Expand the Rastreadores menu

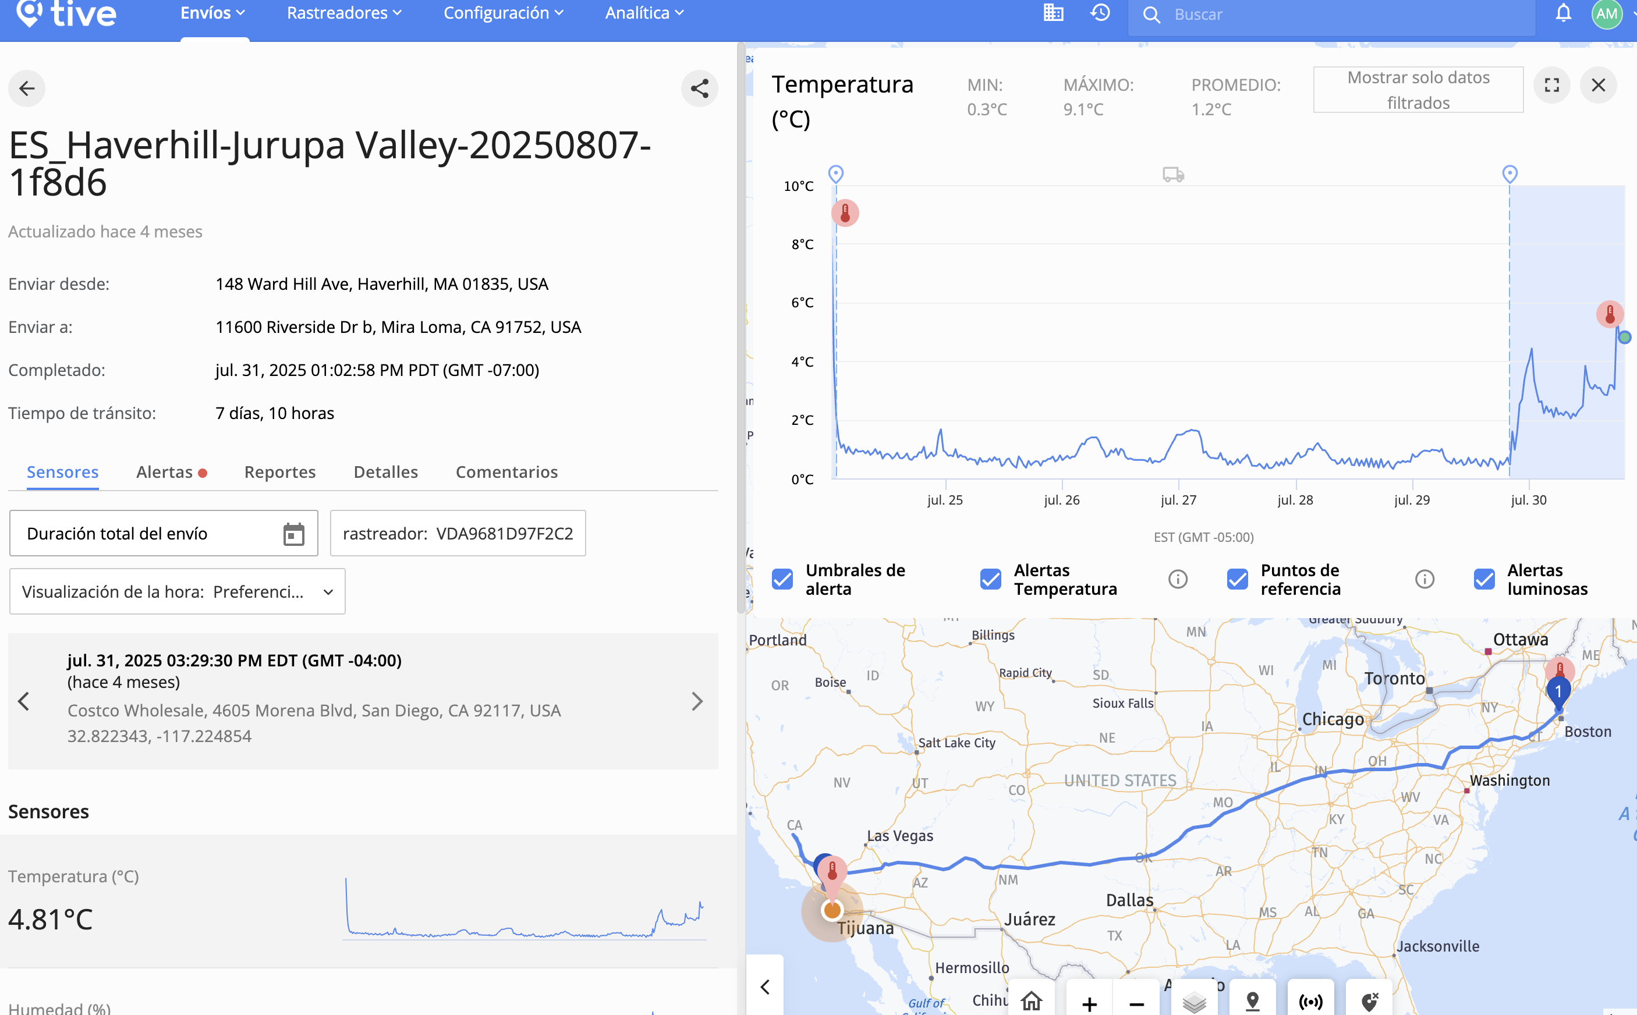tap(344, 13)
